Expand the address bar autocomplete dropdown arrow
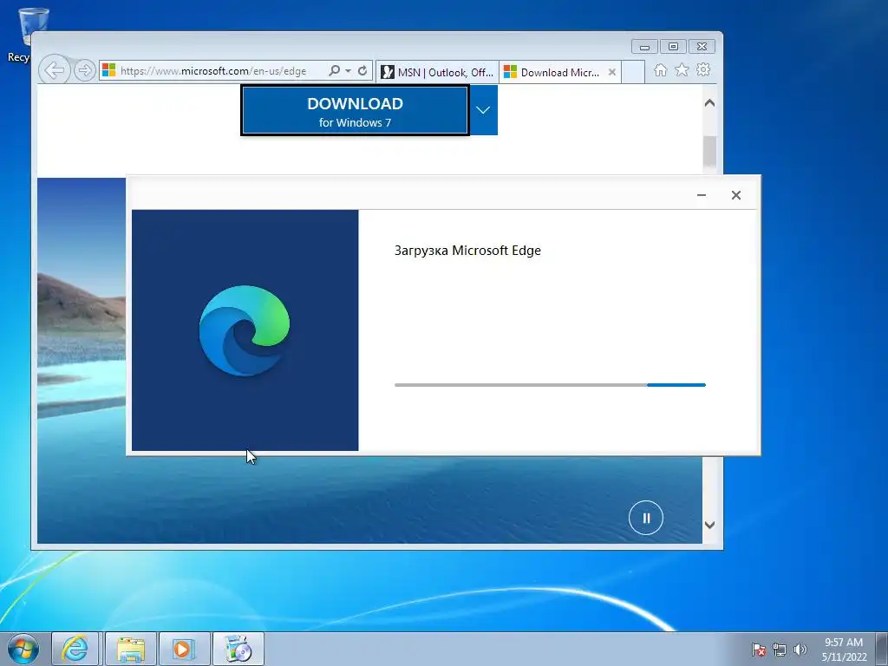 click(x=348, y=71)
